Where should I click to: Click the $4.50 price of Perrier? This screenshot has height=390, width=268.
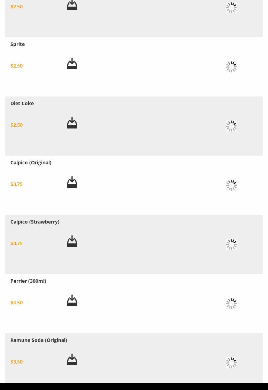point(16,303)
